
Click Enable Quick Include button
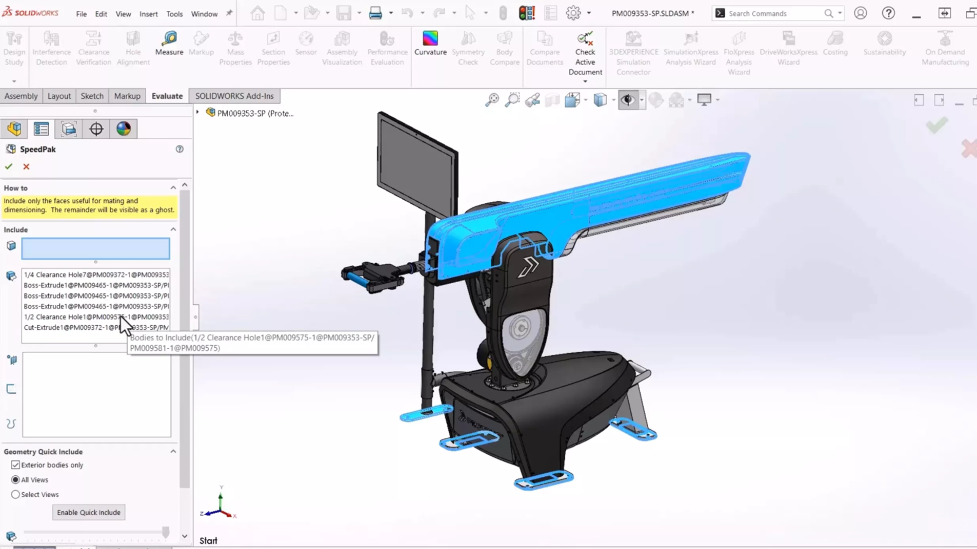(x=89, y=512)
